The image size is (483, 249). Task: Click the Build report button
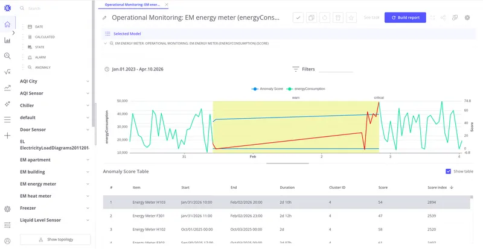[x=405, y=17]
